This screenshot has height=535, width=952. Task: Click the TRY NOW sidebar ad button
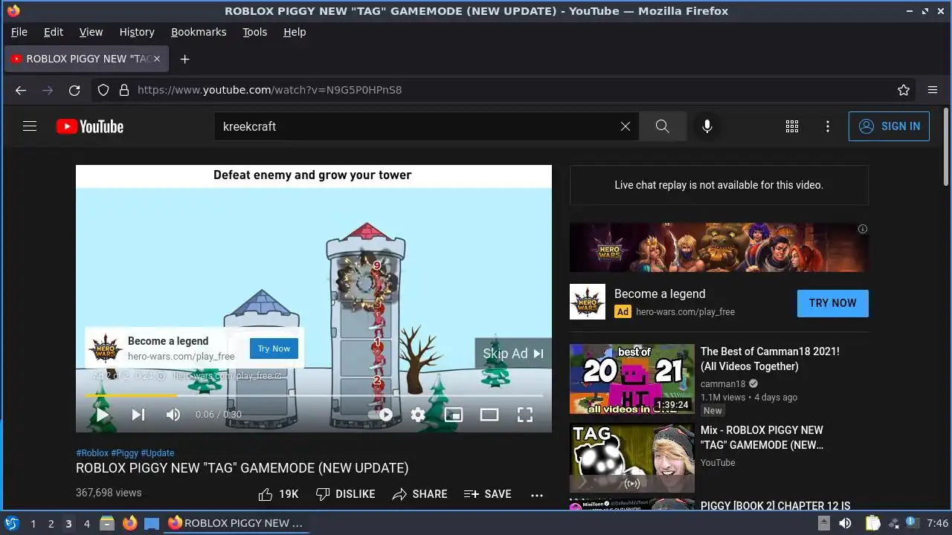click(x=833, y=303)
